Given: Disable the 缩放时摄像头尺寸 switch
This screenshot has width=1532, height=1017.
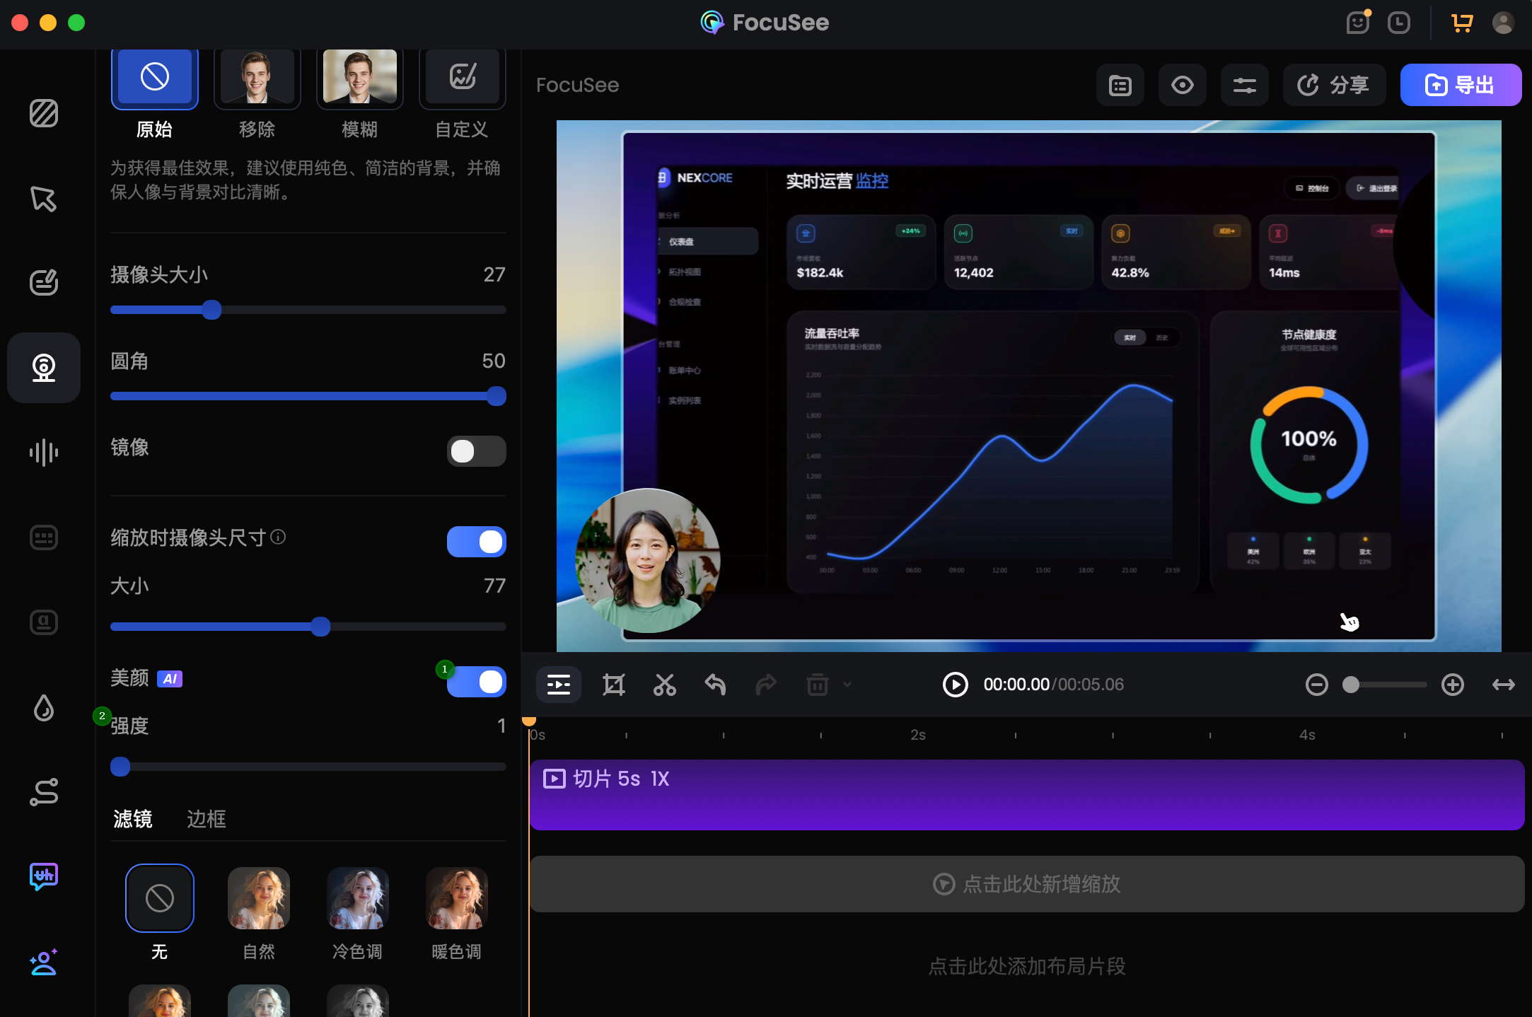Looking at the screenshot, I should 476,542.
